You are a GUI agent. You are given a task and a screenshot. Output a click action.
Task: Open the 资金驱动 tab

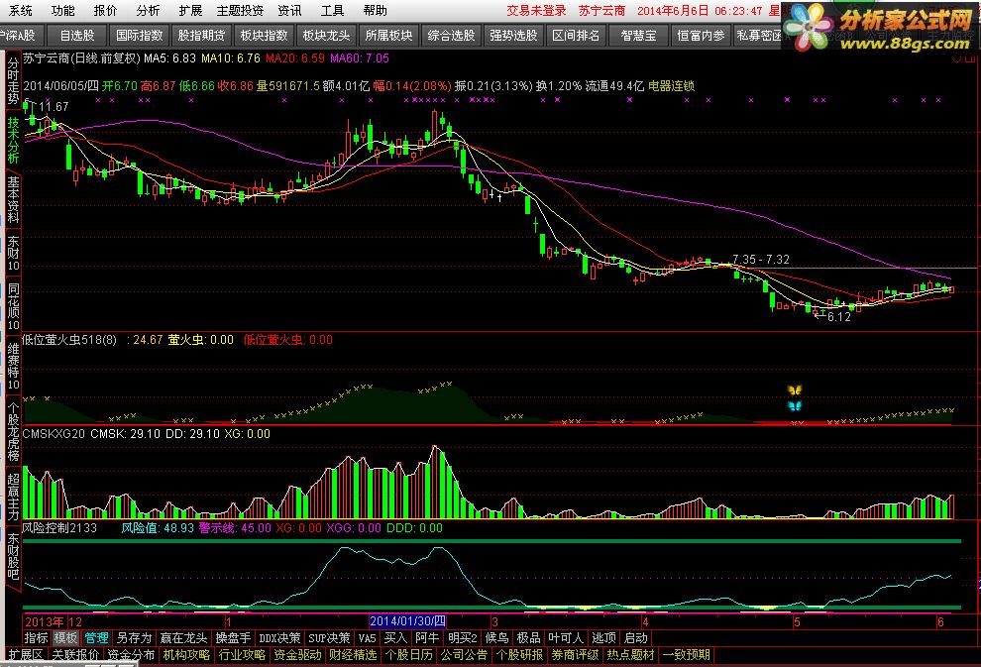click(x=298, y=655)
